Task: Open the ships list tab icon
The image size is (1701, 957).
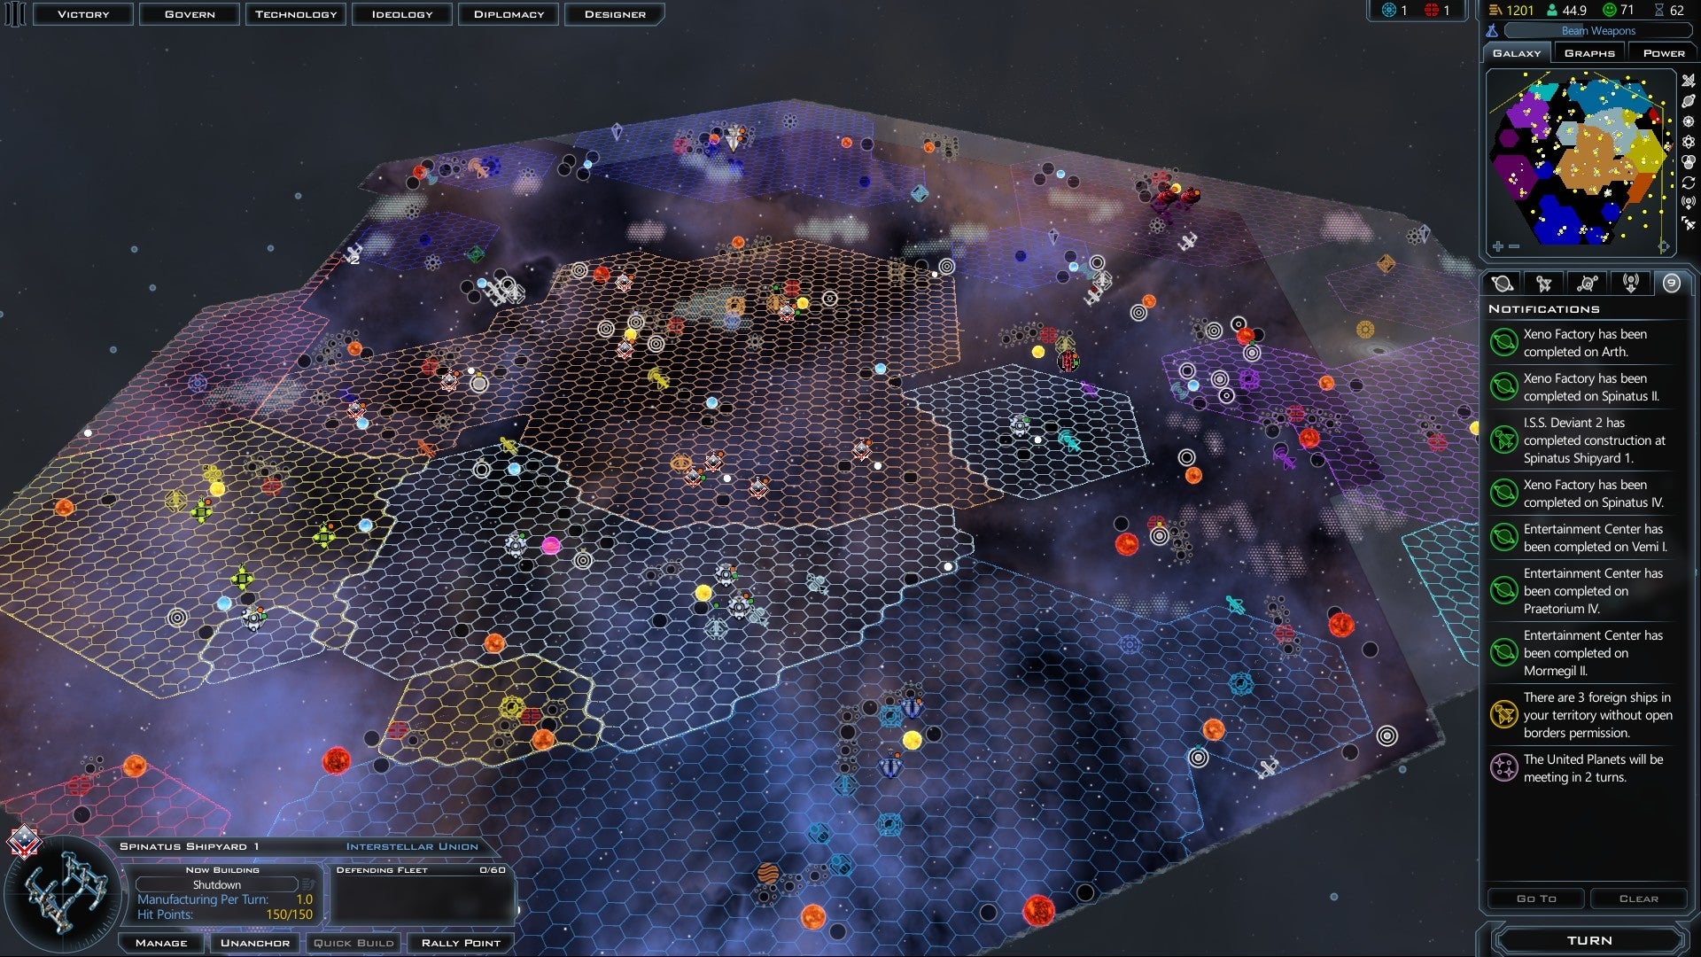Action: tap(1544, 284)
